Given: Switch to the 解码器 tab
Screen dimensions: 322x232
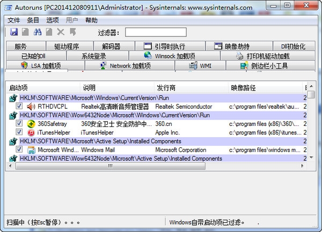Looking at the screenshot, I should click(114, 46).
